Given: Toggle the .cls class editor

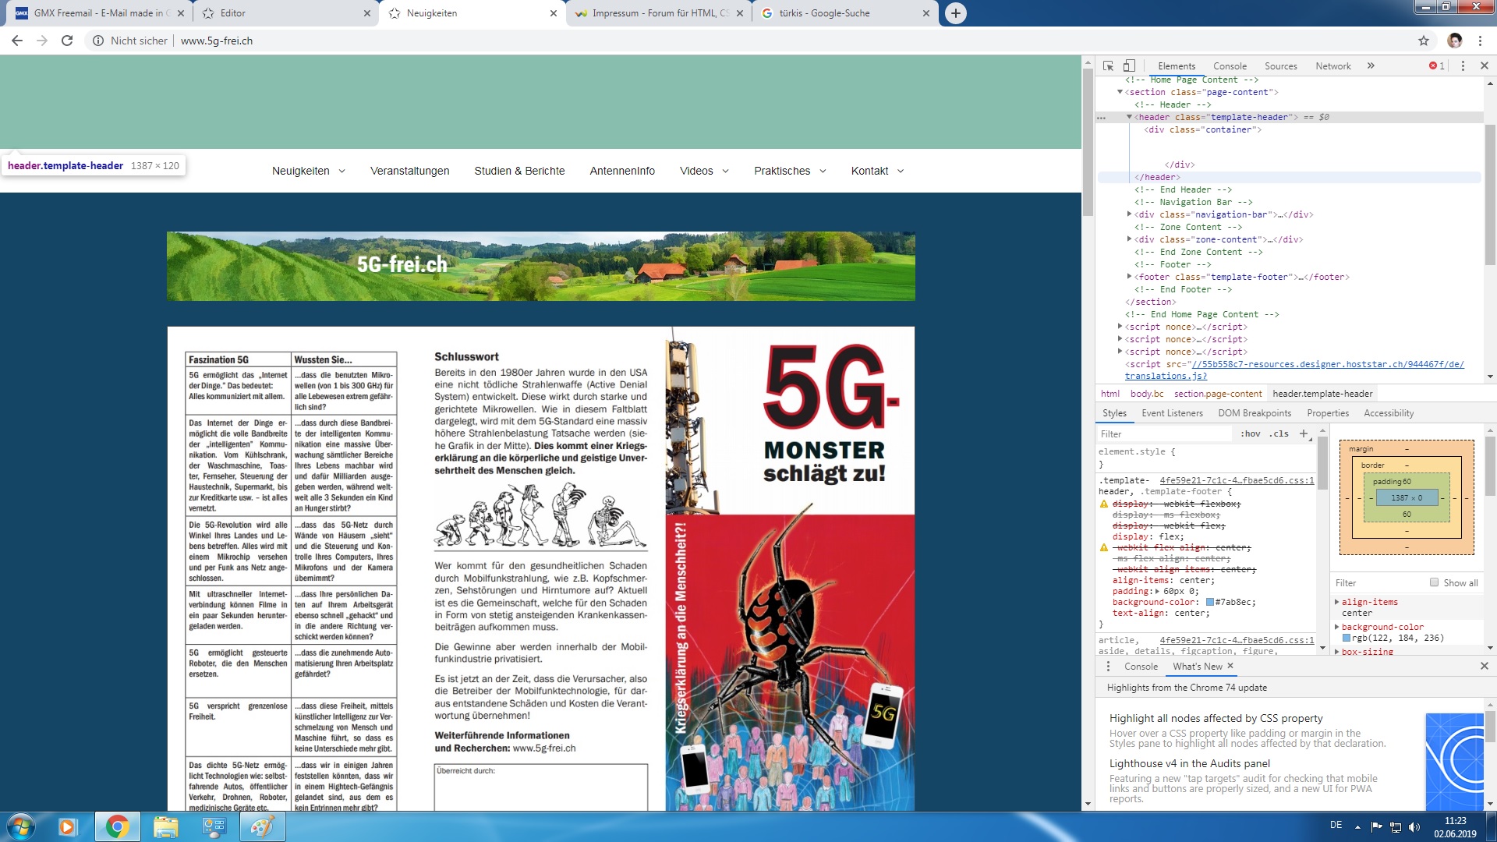Looking at the screenshot, I should 1279,434.
